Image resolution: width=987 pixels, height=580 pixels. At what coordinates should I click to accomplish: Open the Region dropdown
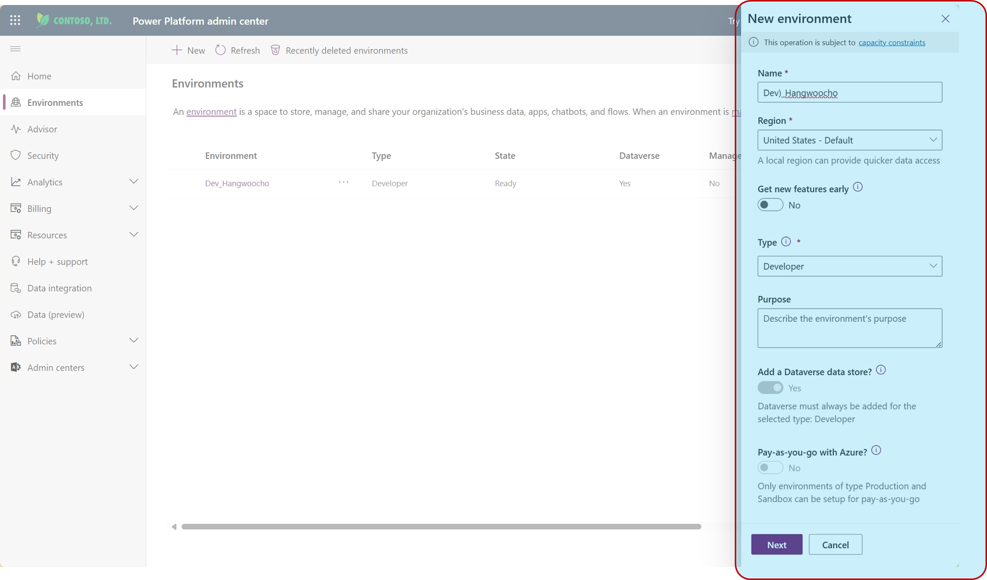[850, 140]
